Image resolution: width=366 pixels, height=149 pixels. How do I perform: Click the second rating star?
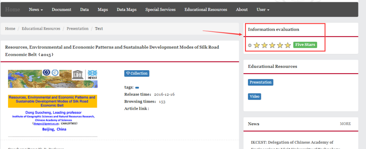(x=264, y=45)
